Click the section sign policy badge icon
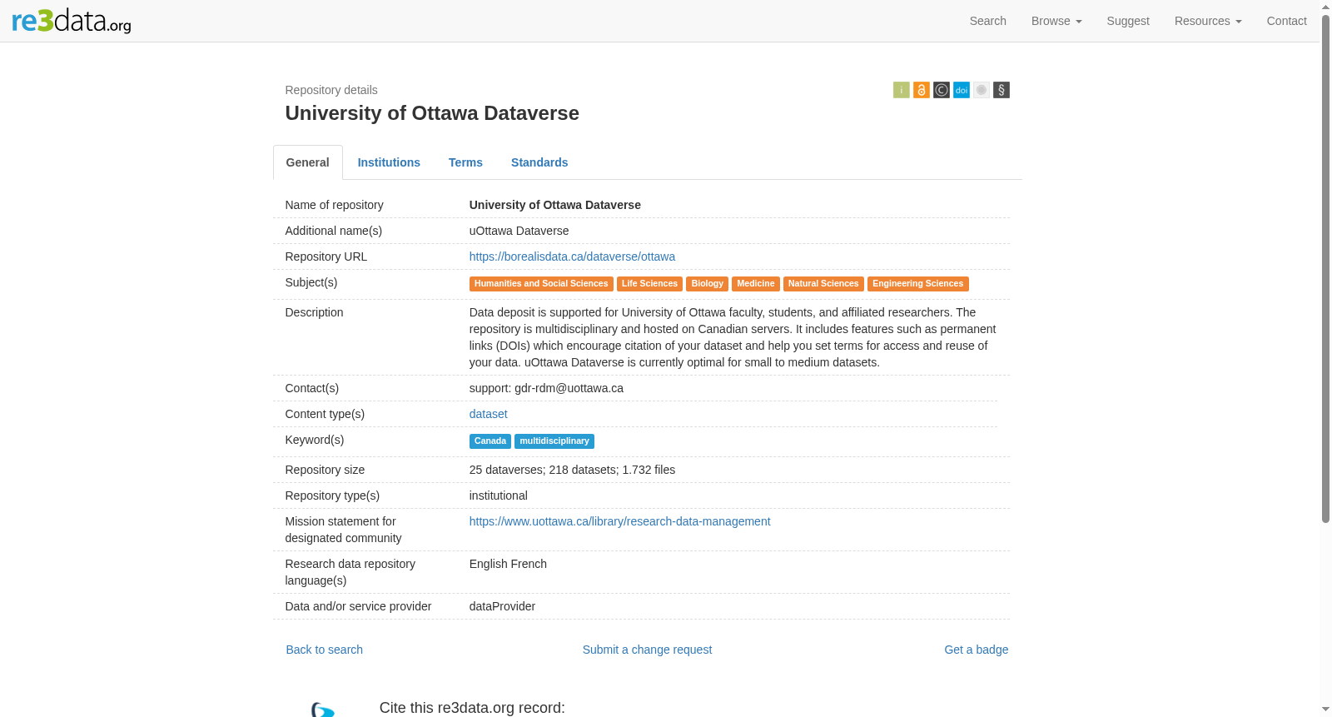This screenshot has height=717, width=1332. pyautogui.click(x=1001, y=90)
